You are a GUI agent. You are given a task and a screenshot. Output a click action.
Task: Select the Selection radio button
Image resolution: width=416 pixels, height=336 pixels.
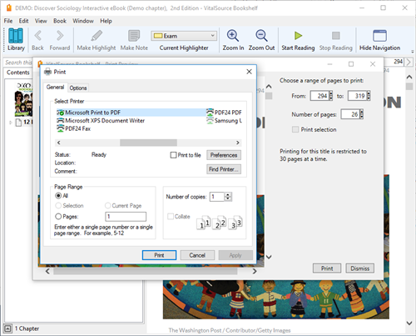58,206
